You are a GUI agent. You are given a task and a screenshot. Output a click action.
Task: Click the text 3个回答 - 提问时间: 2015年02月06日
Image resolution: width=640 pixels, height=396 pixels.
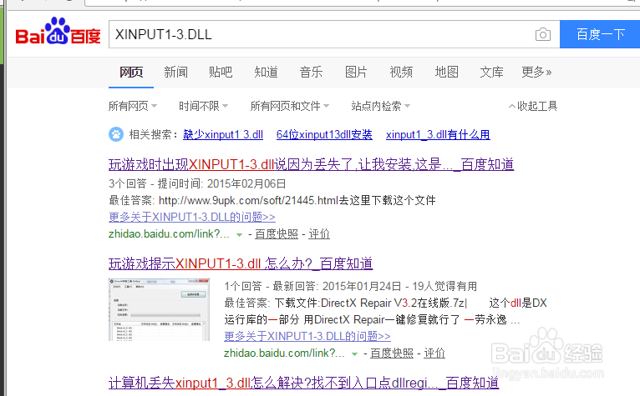(x=197, y=183)
